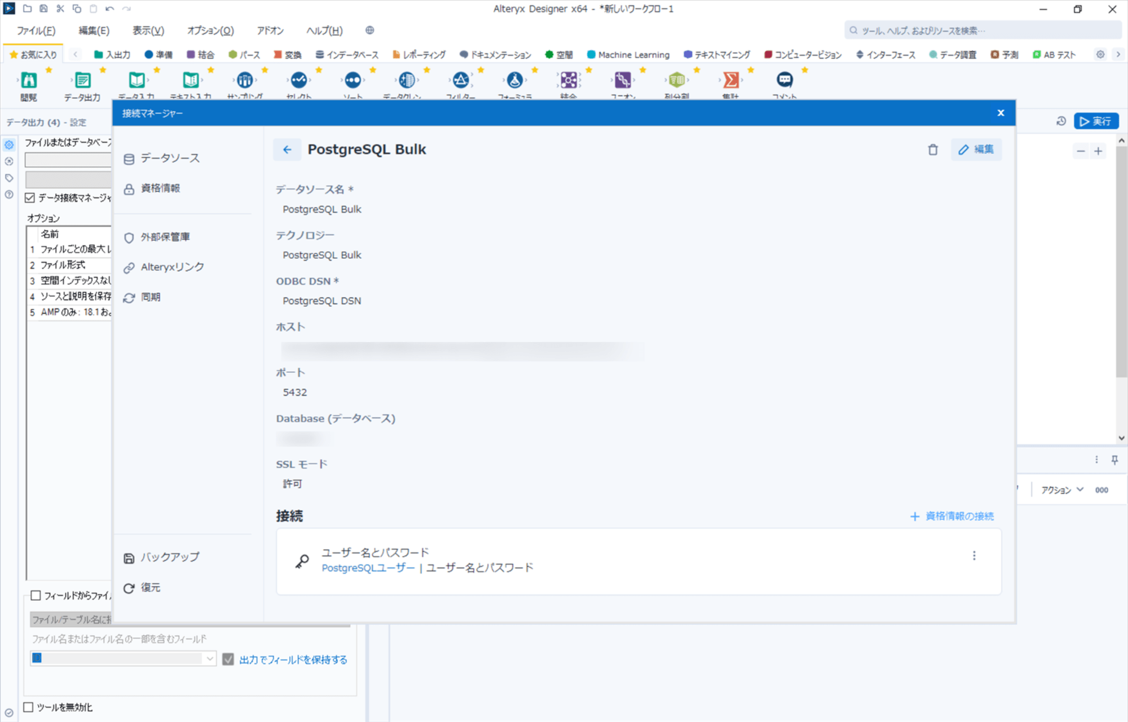Click the 編集 edit button
This screenshot has height=722, width=1128.
click(976, 149)
